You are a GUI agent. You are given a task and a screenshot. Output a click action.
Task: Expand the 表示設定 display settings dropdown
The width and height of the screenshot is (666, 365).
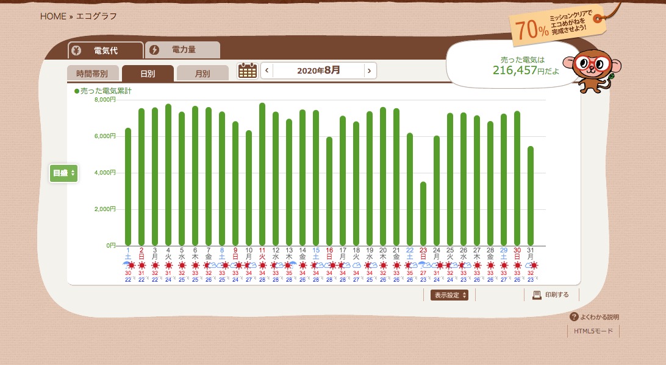(x=449, y=295)
